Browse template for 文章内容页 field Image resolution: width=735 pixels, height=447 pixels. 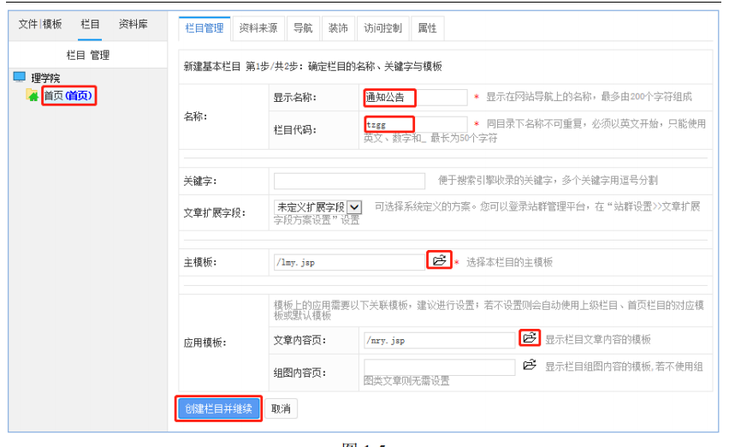tap(530, 337)
